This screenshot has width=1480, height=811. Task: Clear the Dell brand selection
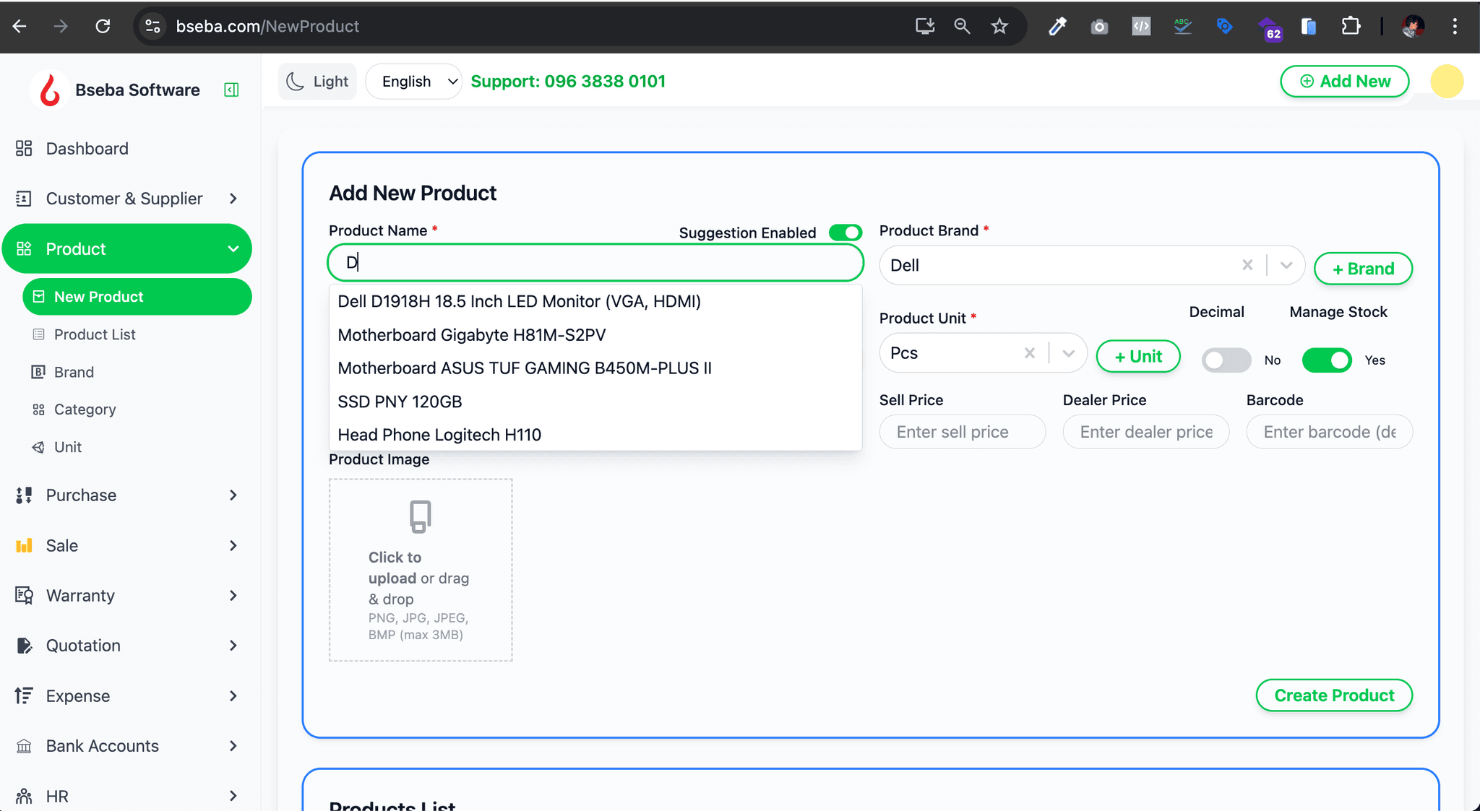pos(1247,265)
